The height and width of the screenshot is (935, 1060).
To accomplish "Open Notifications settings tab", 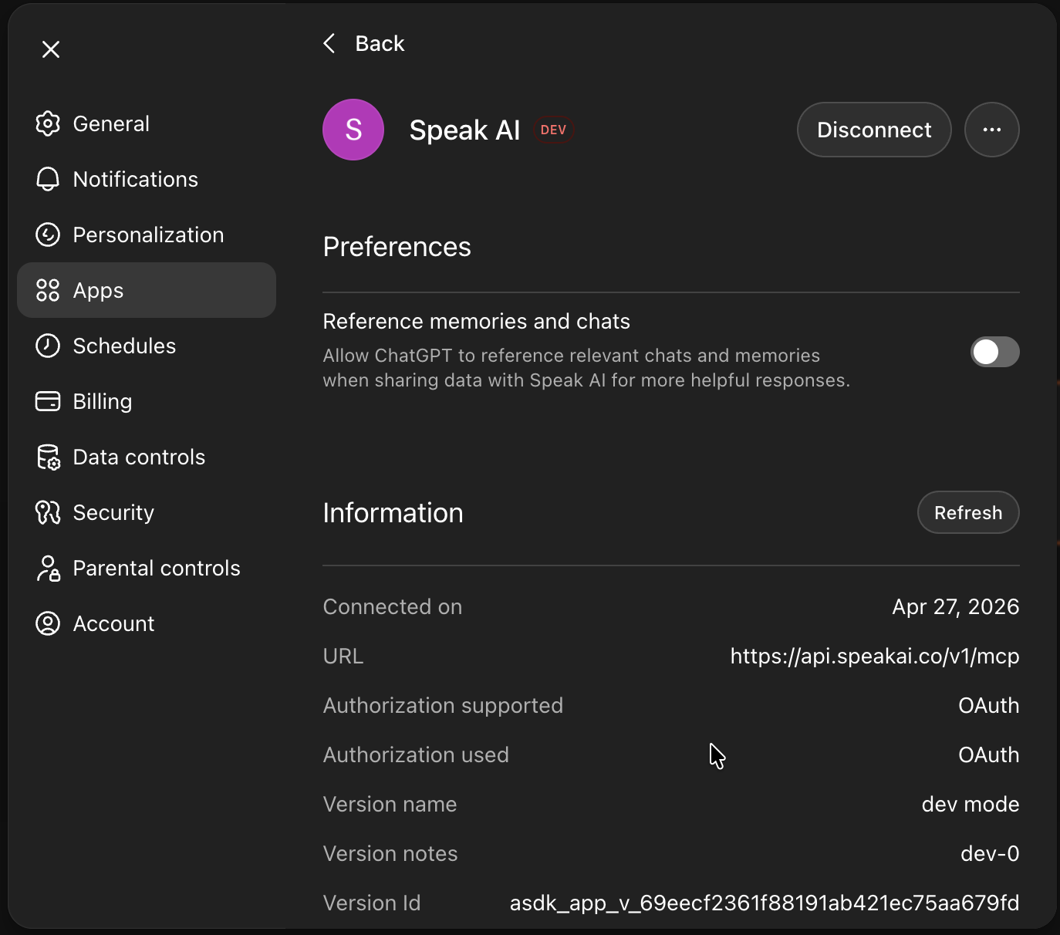I will [147, 179].
